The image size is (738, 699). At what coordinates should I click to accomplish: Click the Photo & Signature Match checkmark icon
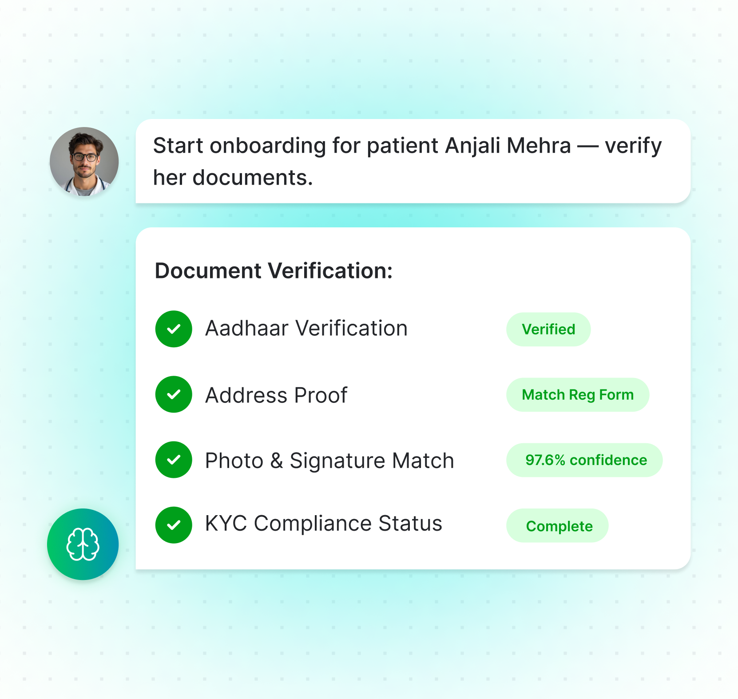[174, 460]
